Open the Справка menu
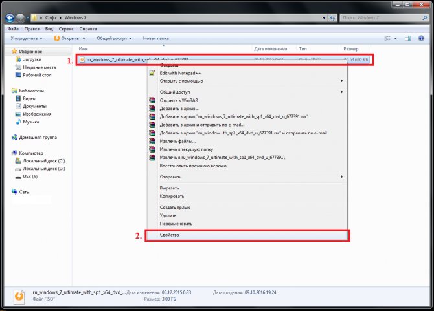This screenshot has height=311, width=434. tap(88, 28)
